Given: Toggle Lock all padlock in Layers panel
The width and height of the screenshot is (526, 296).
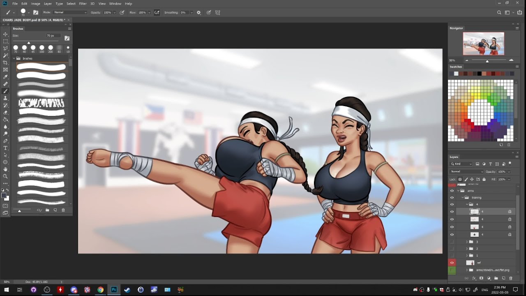Looking at the screenshot, I should pyautogui.click(x=484, y=179).
